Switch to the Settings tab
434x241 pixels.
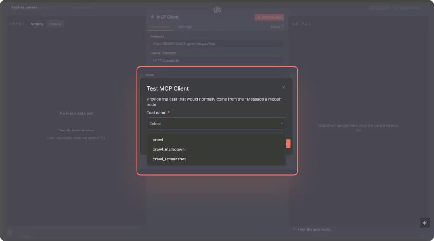point(185,26)
